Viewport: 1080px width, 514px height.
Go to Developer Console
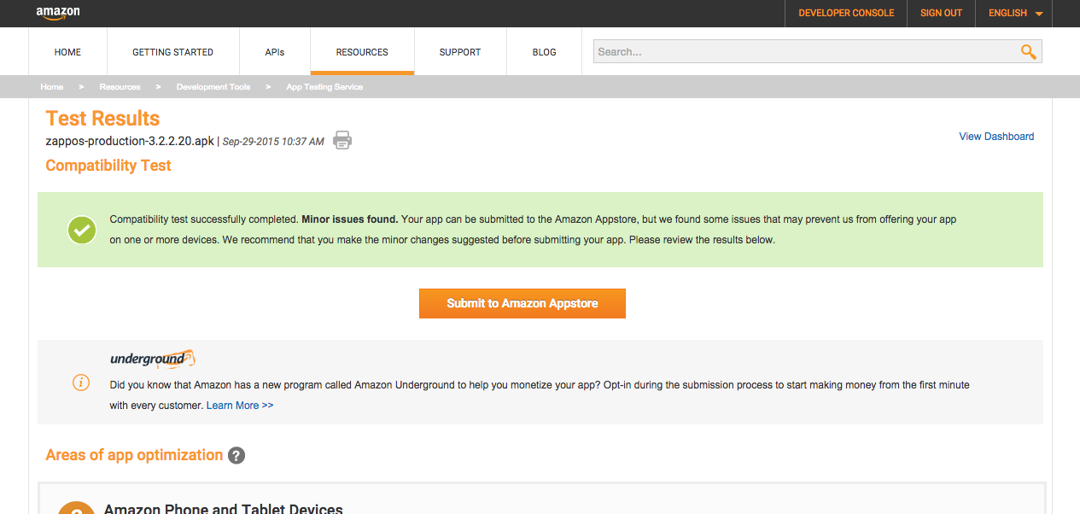(x=846, y=13)
